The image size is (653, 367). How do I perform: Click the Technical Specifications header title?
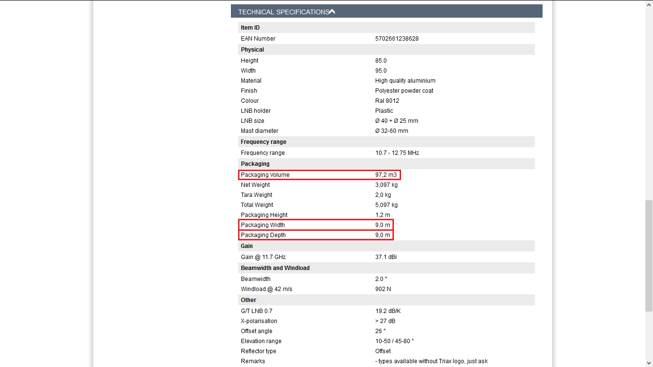(283, 12)
